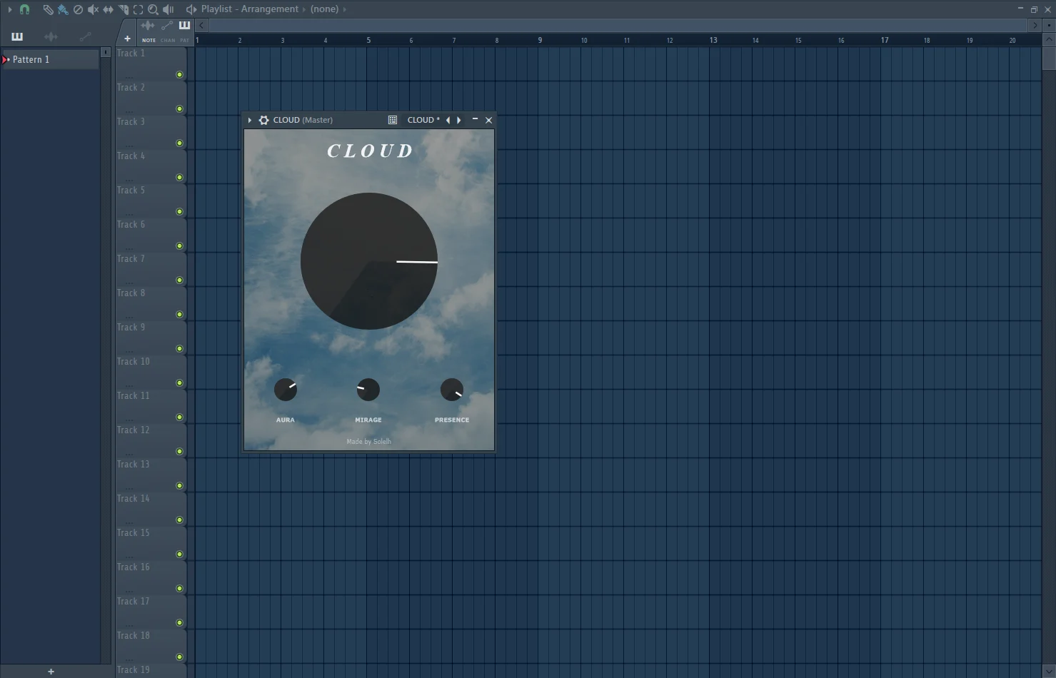Select the Playback speaker tool
This screenshot has width=1056, height=678.
tap(169, 9)
